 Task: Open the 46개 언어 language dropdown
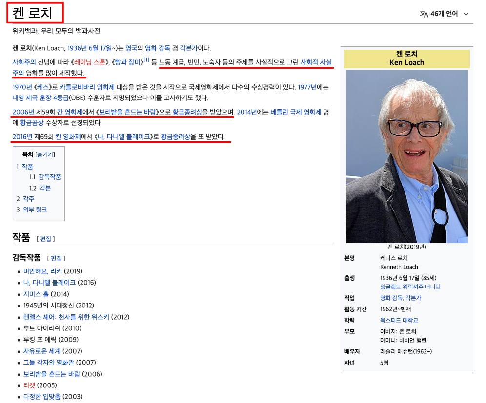(444, 14)
